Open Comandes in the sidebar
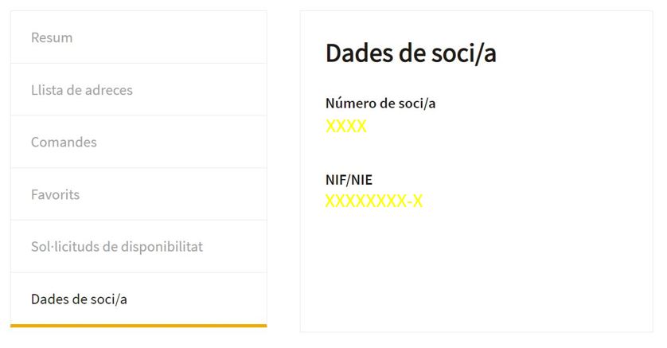 (64, 143)
